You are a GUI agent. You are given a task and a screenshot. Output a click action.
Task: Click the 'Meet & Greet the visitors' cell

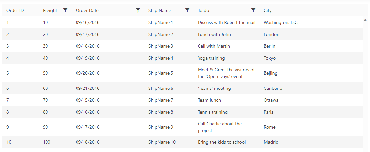coord(227,73)
